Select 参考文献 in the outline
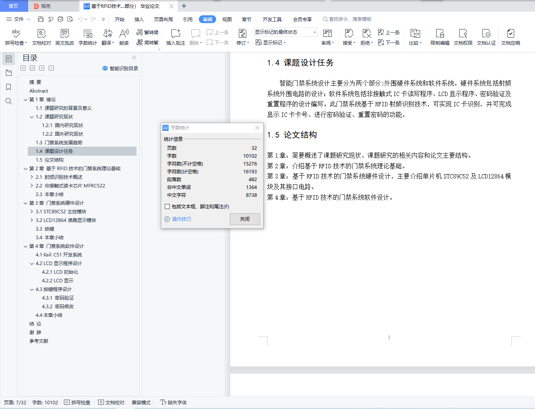This screenshot has width=535, height=409. 39,341
